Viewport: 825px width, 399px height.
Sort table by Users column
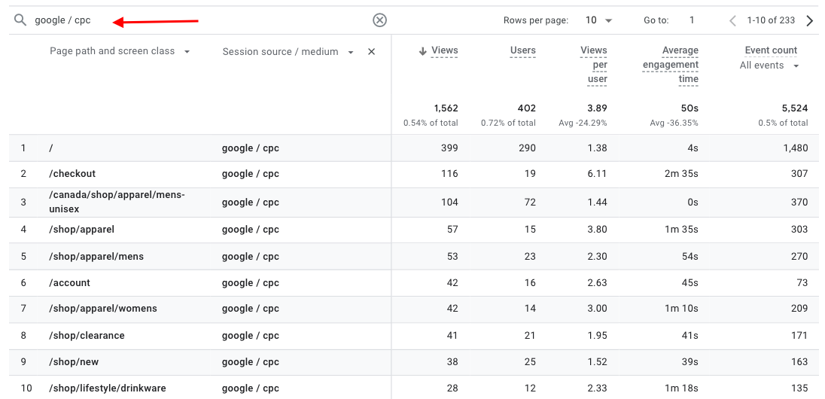[x=522, y=51]
